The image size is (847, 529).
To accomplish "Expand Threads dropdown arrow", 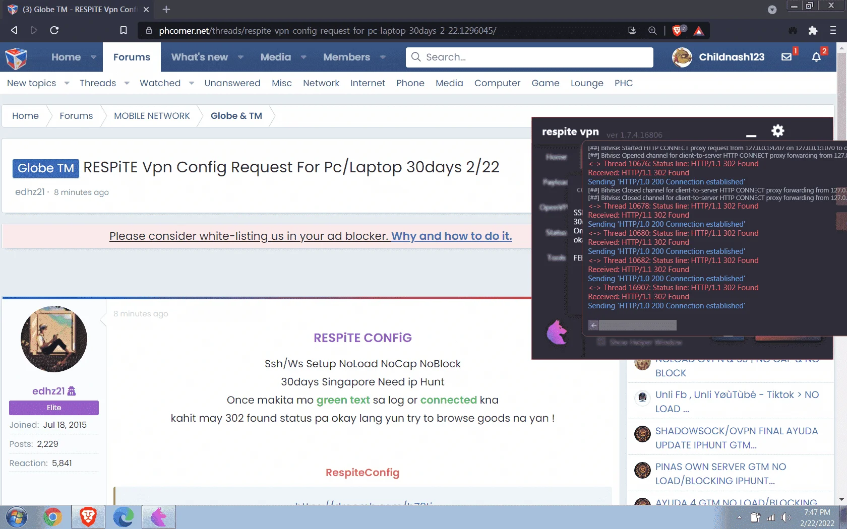I will [x=127, y=83].
